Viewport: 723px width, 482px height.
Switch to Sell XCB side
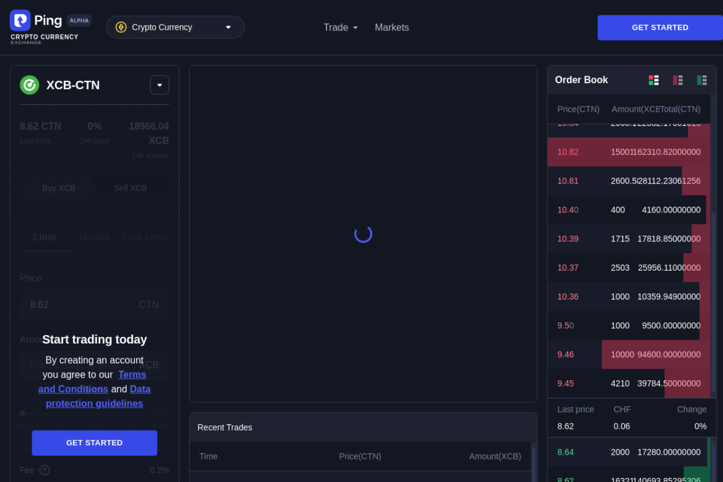(x=130, y=188)
